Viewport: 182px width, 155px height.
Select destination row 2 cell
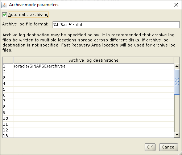[x=94, y=72]
